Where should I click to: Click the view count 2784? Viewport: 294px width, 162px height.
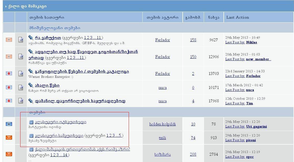coord(214,154)
